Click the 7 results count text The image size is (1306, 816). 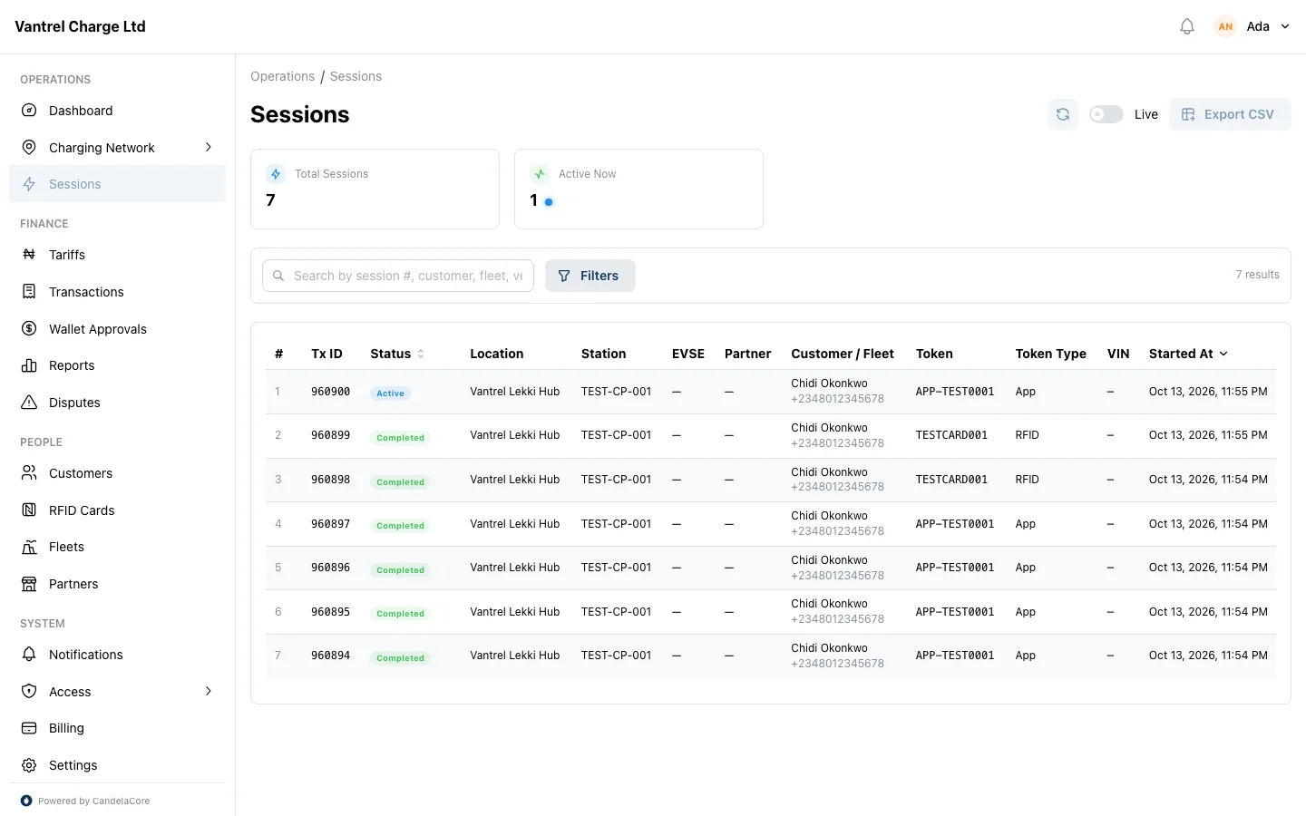tap(1257, 275)
